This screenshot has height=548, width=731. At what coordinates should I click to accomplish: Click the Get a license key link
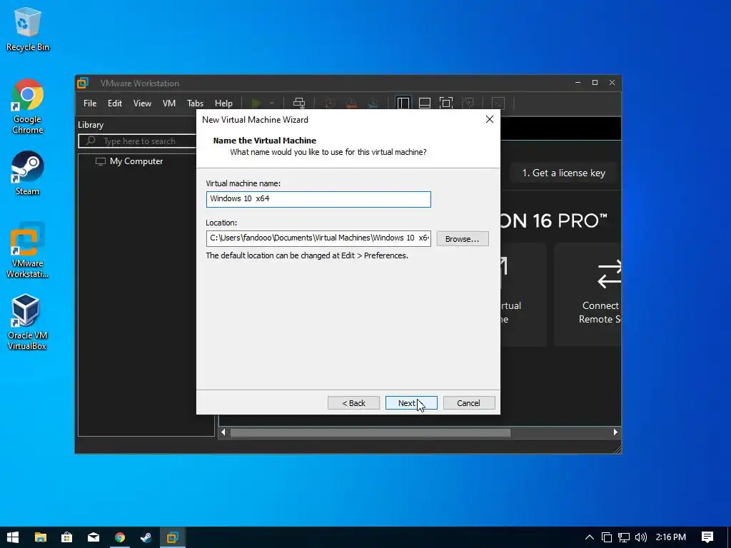coord(563,173)
